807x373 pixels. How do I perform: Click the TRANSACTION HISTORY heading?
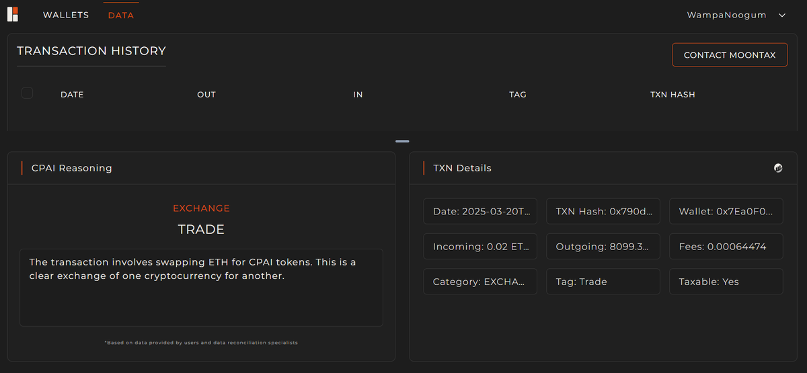[x=91, y=51]
